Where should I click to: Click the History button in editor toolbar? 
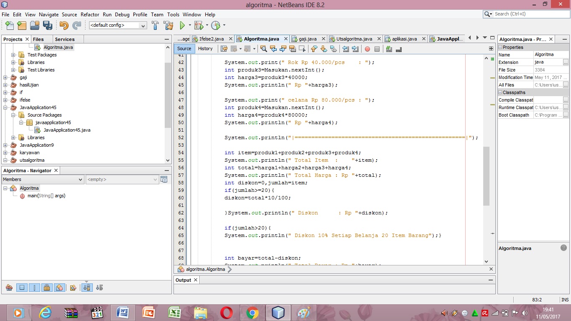pyautogui.click(x=205, y=48)
